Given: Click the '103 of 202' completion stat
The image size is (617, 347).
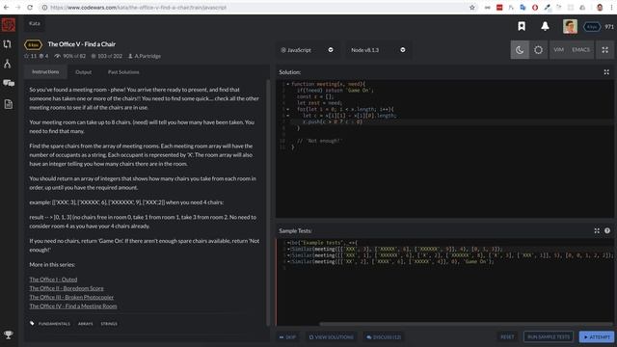Looking at the screenshot, I should click(107, 56).
